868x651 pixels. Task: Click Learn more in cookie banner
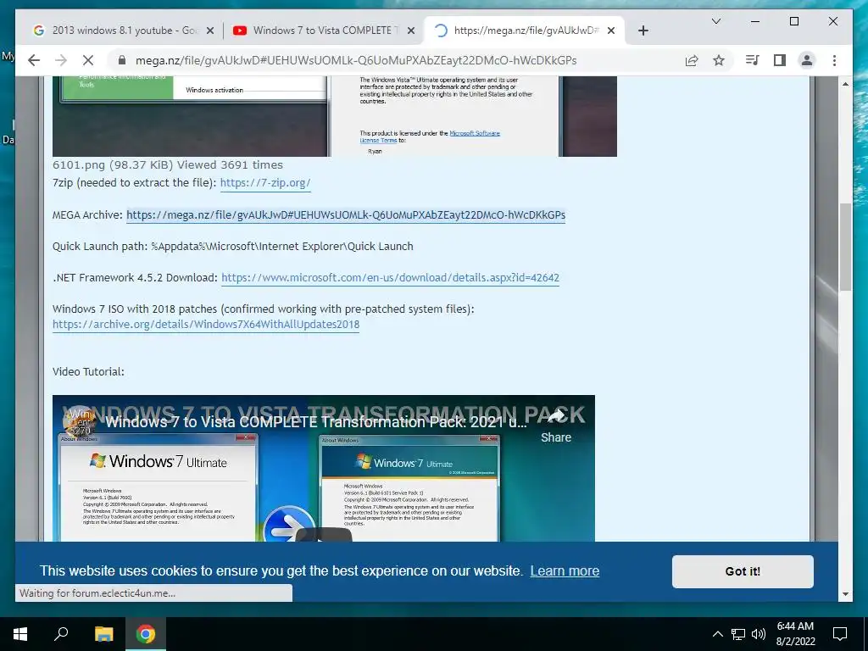click(x=565, y=570)
